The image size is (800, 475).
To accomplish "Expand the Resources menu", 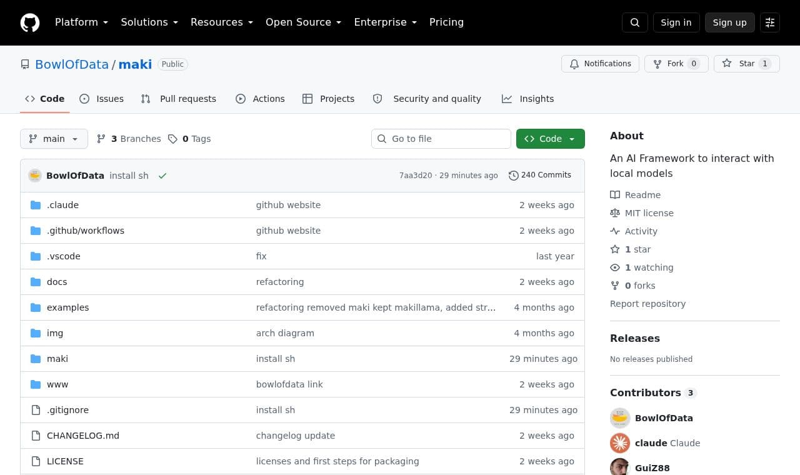I will click(x=222, y=22).
